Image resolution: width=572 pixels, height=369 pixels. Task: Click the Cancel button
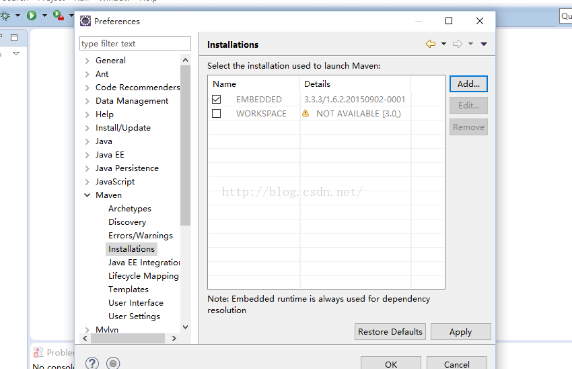[x=457, y=364]
